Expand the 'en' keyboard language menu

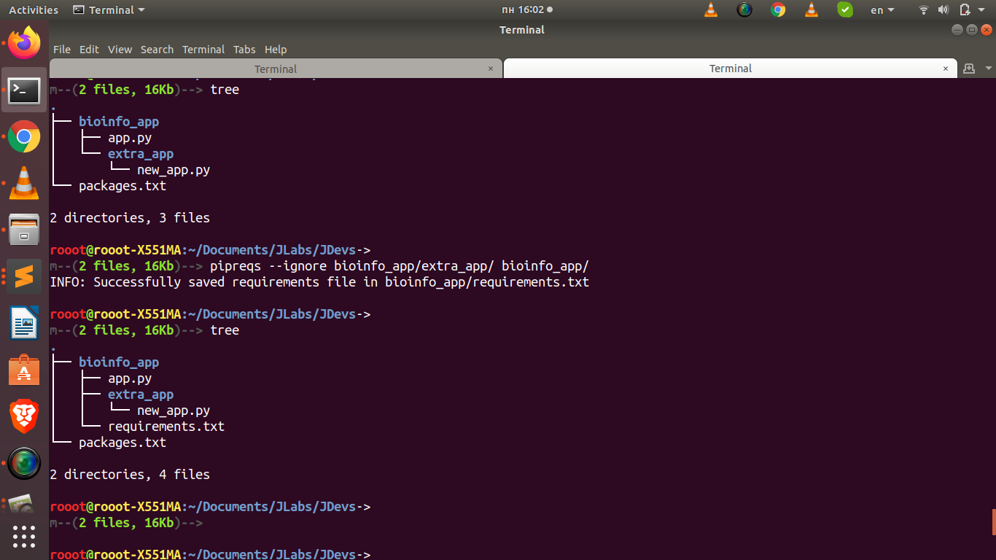pyautogui.click(x=882, y=10)
